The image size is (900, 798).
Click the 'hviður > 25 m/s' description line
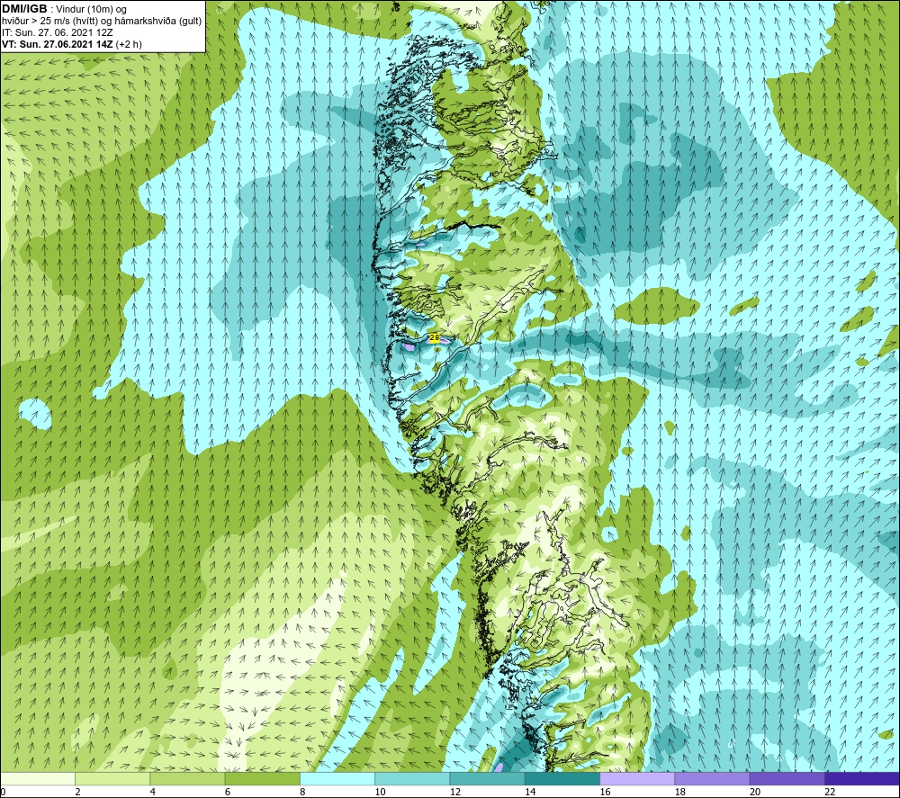(x=102, y=22)
